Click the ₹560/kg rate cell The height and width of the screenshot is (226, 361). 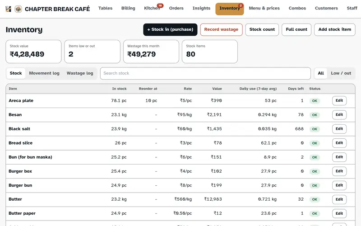[x=183, y=199]
